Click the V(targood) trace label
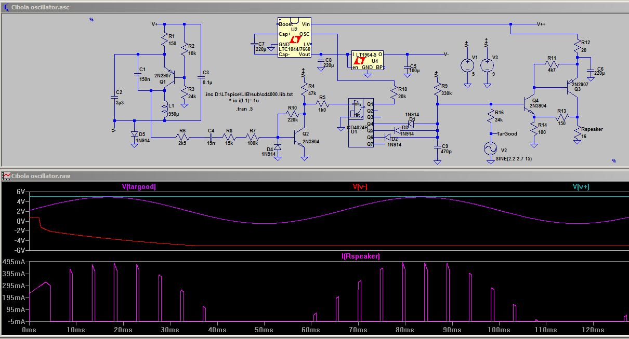Image resolution: width=629 pixels, height=339 pixels. 138,186
